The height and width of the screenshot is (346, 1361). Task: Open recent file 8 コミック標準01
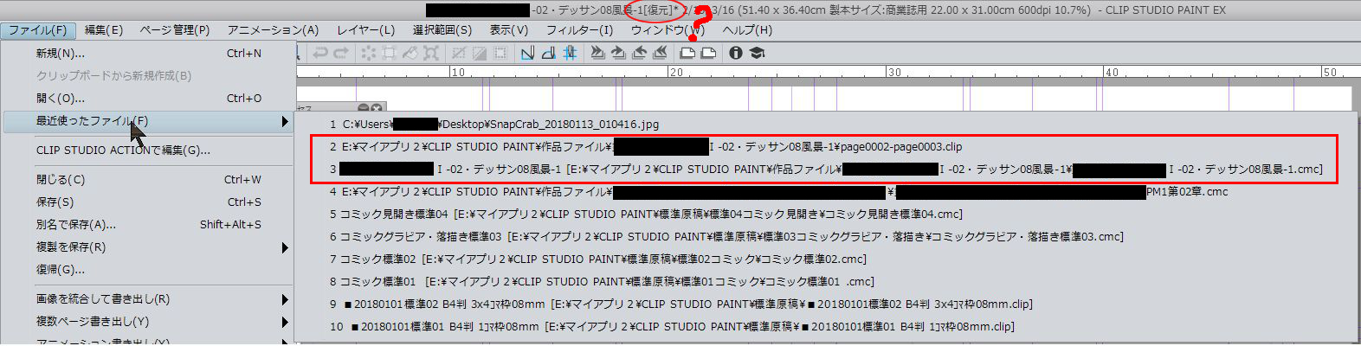pyautogui.click(x=825, y=282)
